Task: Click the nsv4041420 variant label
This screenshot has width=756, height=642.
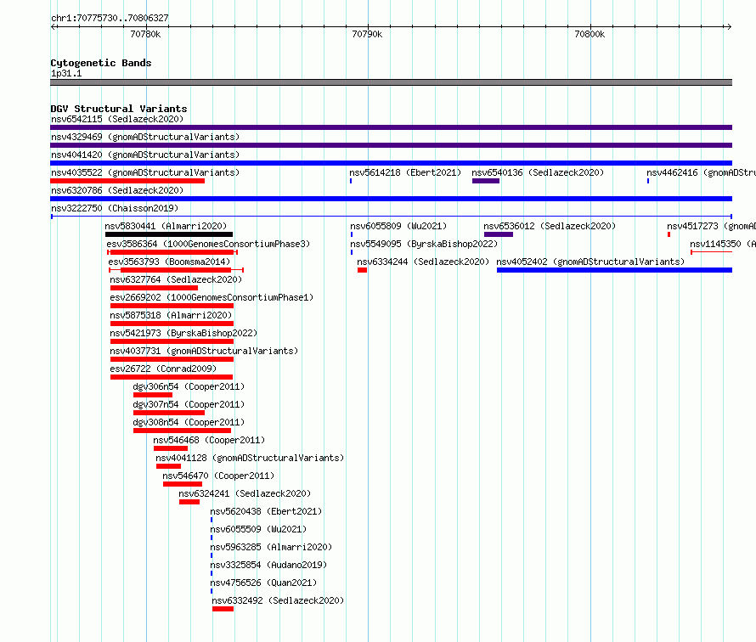Action: (x=145, y=155)
